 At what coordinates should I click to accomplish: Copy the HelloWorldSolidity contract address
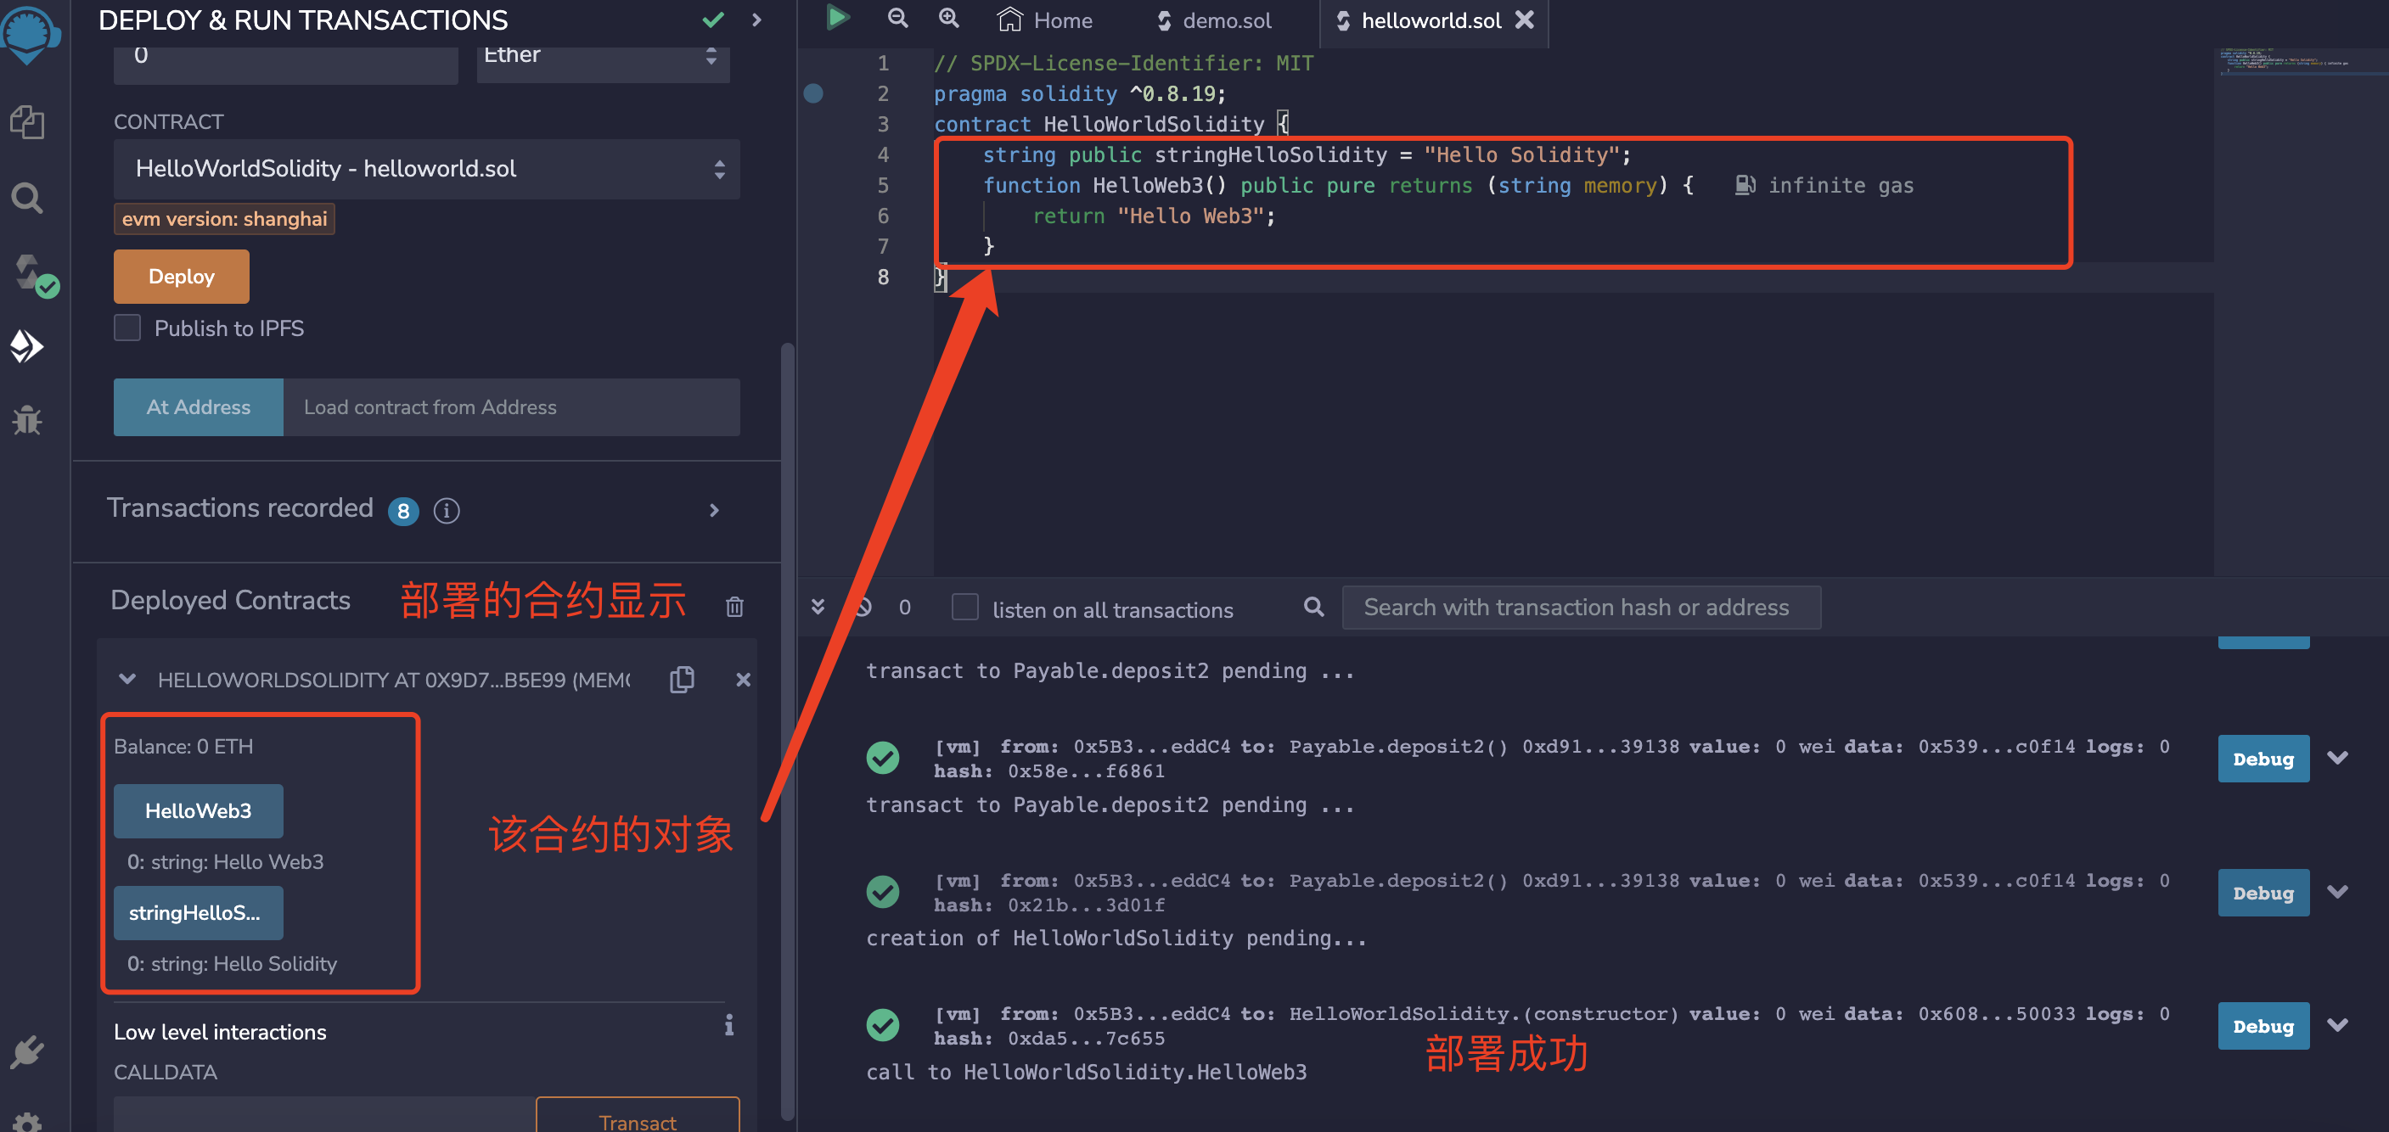pyautogui.click(x=682, y=680)
